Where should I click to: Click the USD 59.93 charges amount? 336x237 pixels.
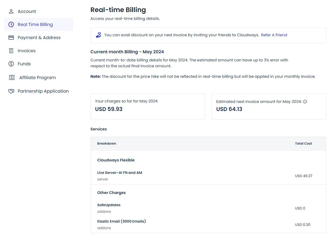[109, 109]
